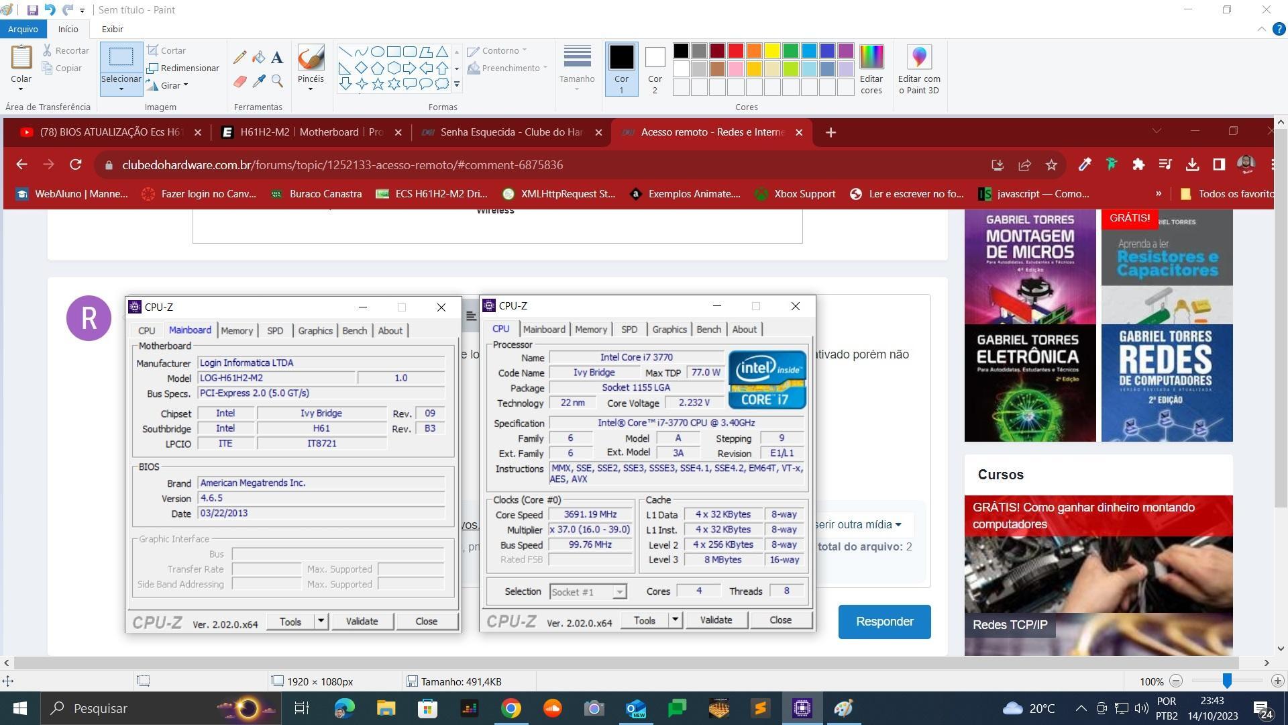Click Close in the right CPU-Z window
The height and width of the screenshot is (725, 1288).
click(x=780, y=620)
